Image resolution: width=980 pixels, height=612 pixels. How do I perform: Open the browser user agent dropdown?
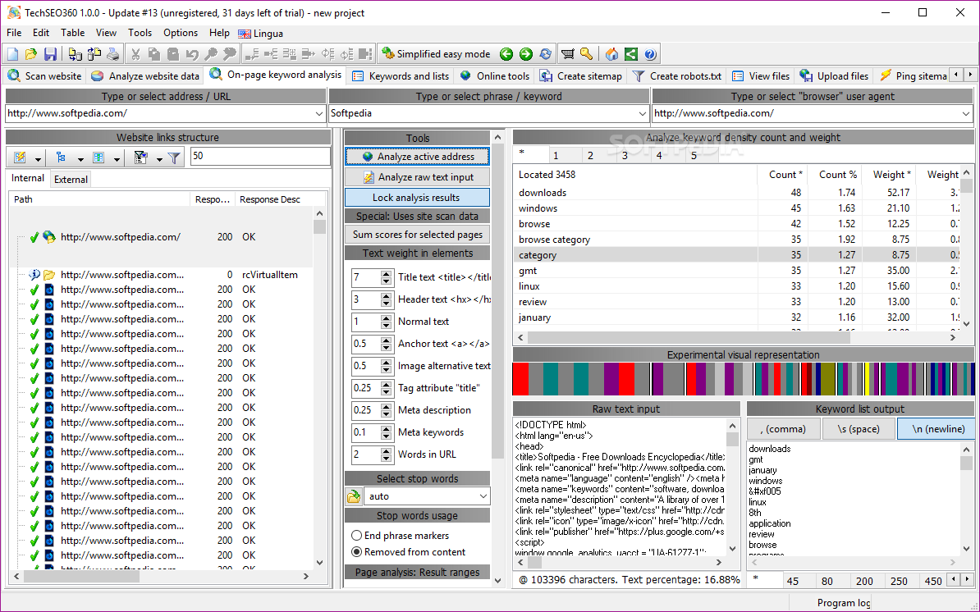(966, 114)
